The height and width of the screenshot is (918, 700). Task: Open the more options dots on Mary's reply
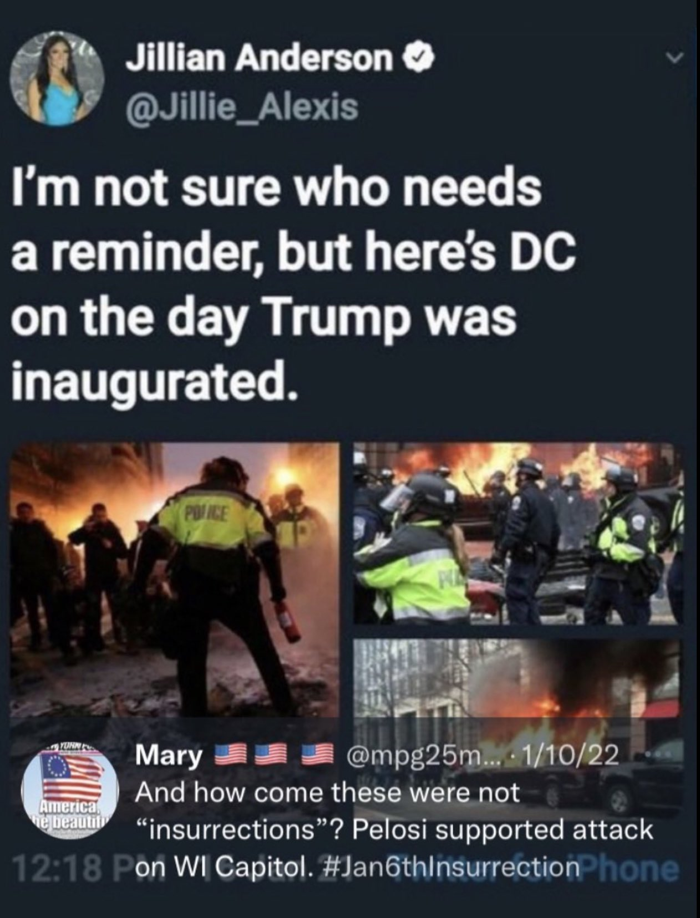click(659, 757)
